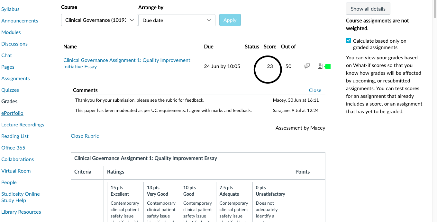Select the 7.5 pts Adequate rating

(234, 202)
